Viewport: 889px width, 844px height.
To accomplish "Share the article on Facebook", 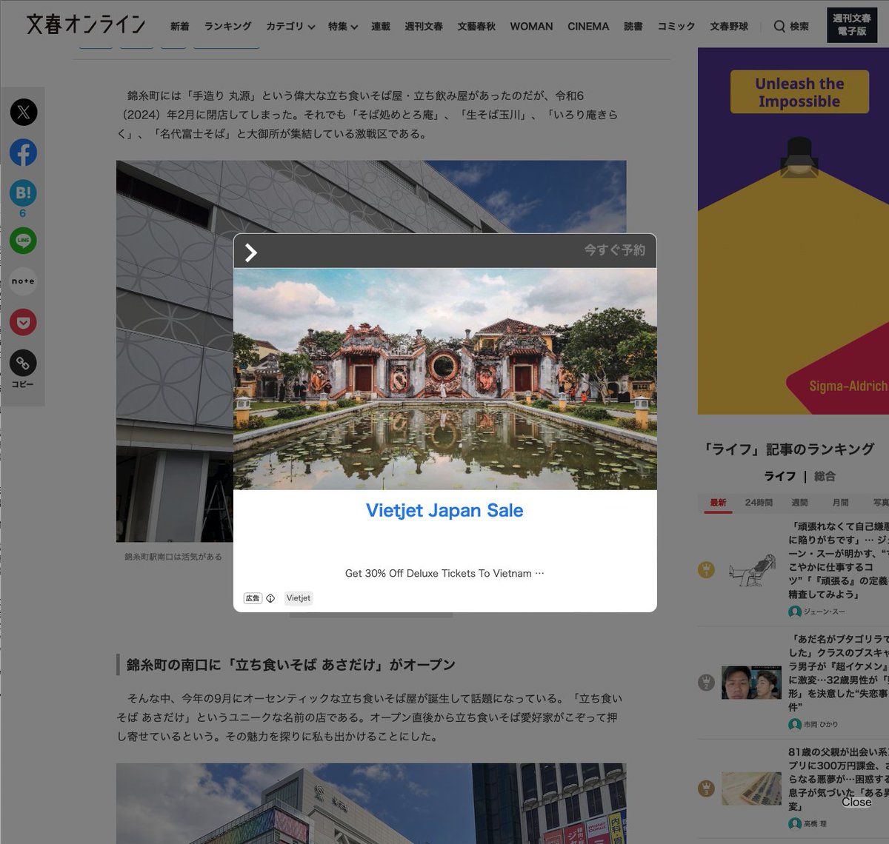I will pos(23,153).
